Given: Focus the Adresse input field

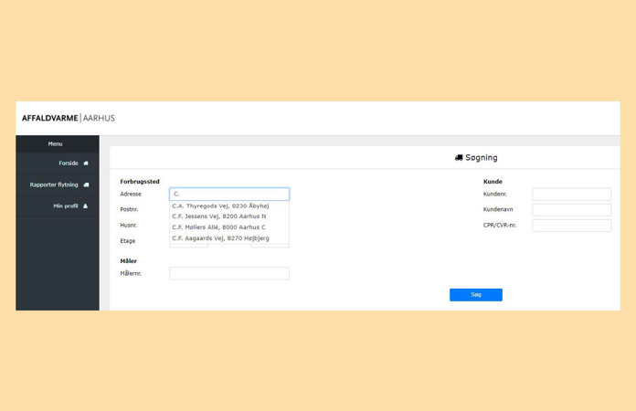Looking at the screenshot, I should [229, 194].
